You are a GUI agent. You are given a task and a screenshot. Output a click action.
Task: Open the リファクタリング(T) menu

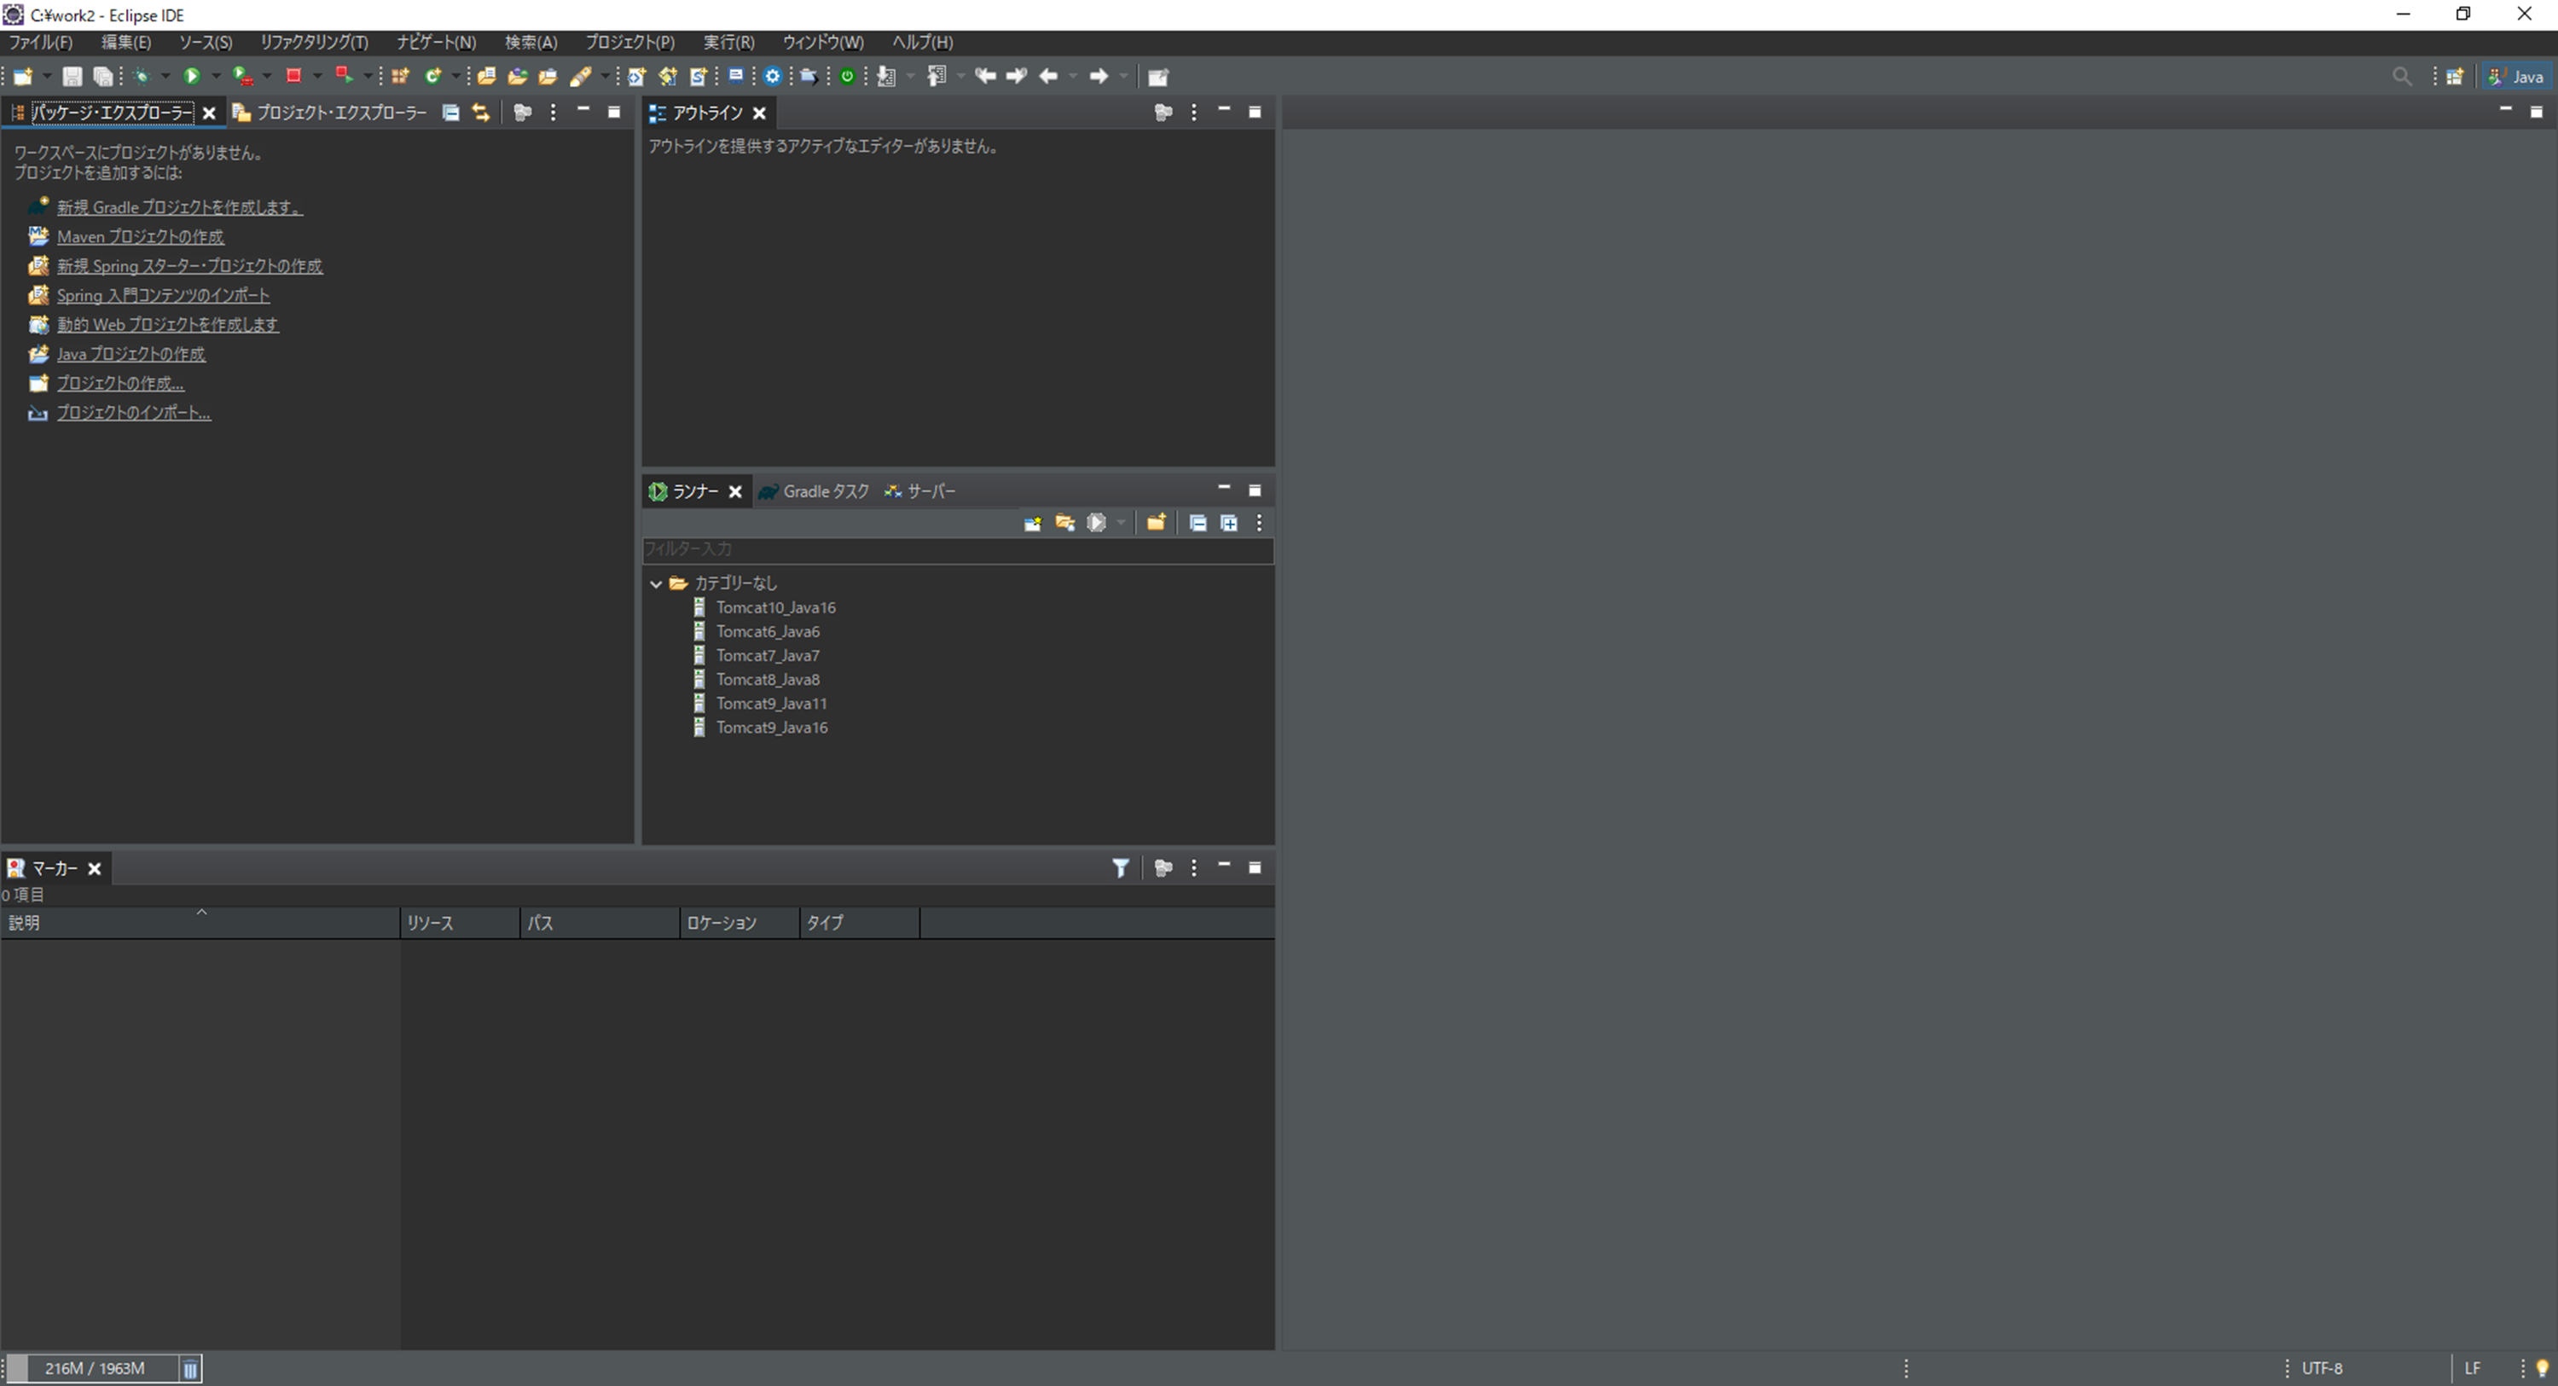(x=314, y=42)
